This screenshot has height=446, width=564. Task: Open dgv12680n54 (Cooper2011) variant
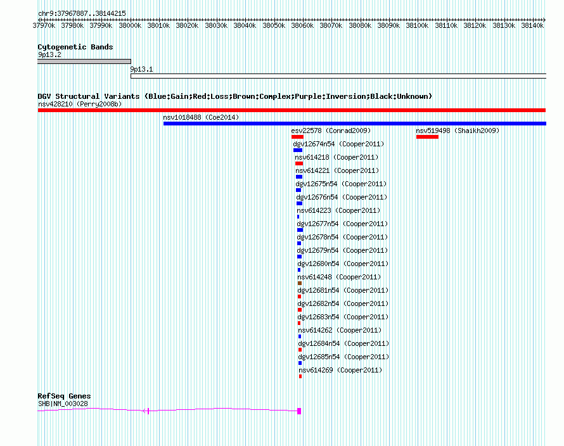(x=343, y=264)
